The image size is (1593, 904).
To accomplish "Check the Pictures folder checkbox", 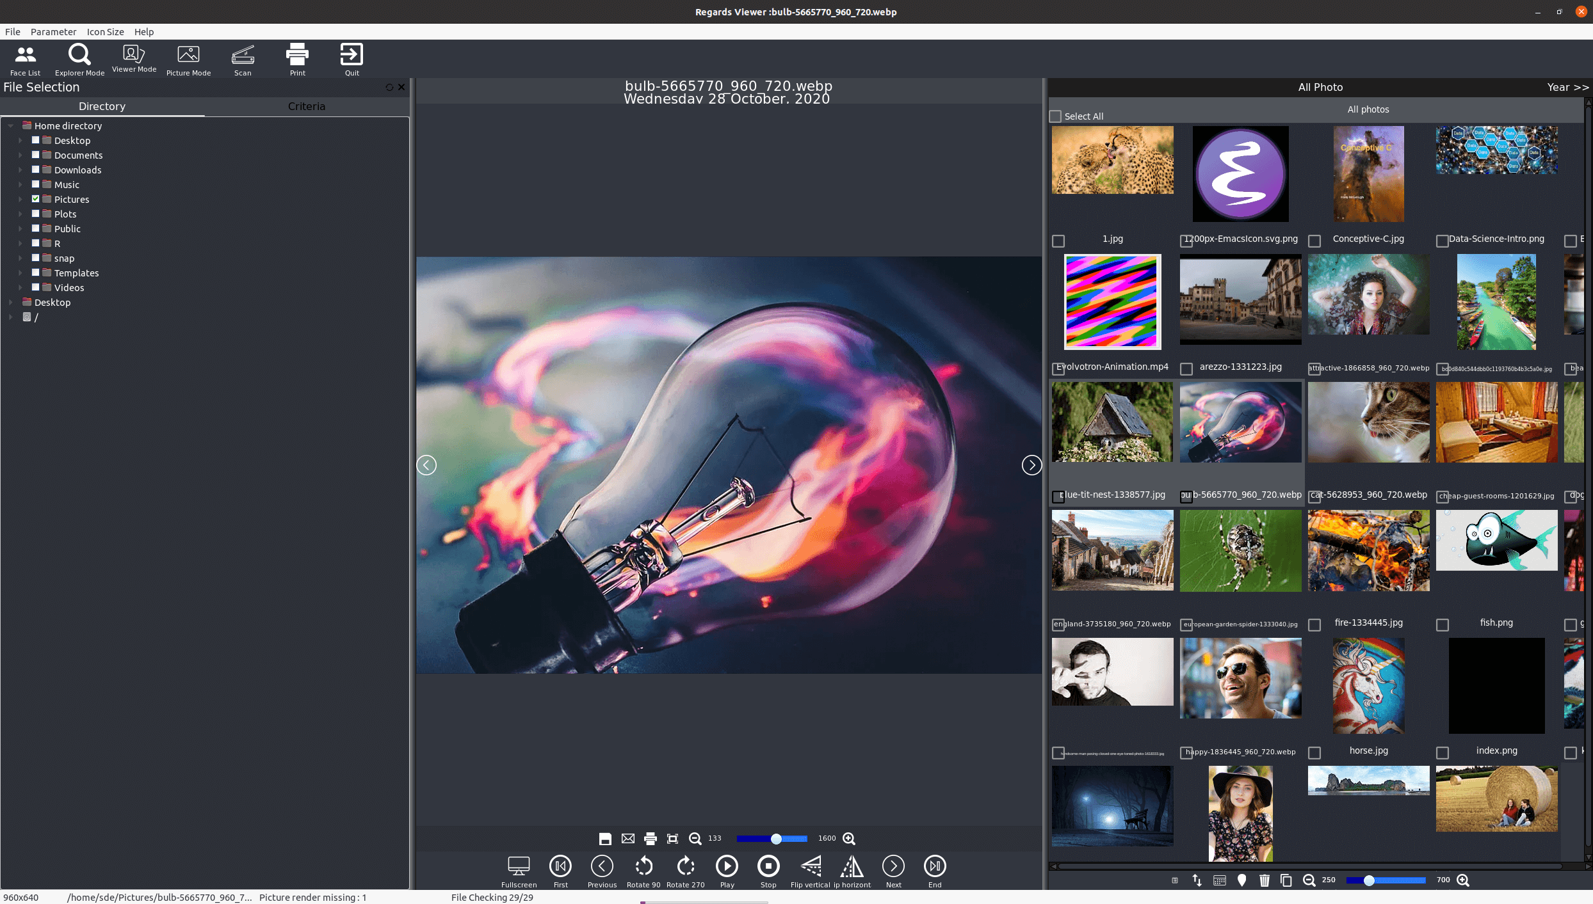I will (36, 199).
